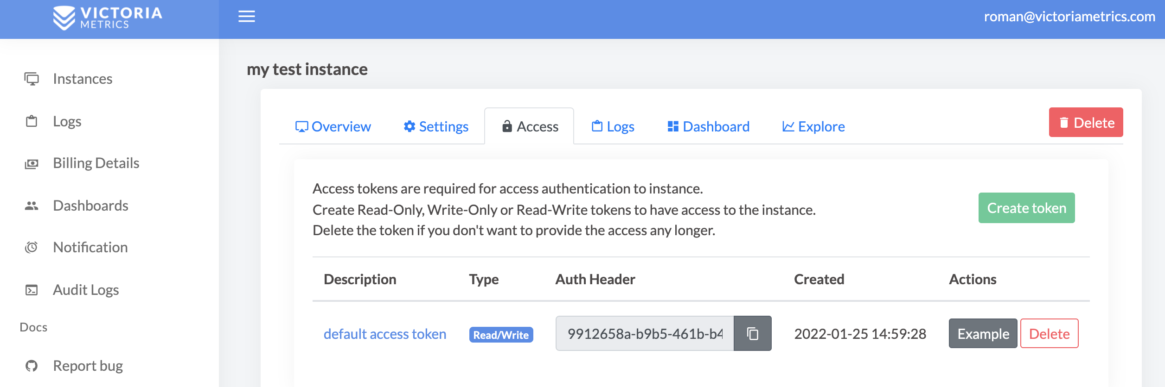This screenshot has height=387, width=1165.
Task: Open Audit Logs in the sidebar
Action: click(86, 290)
